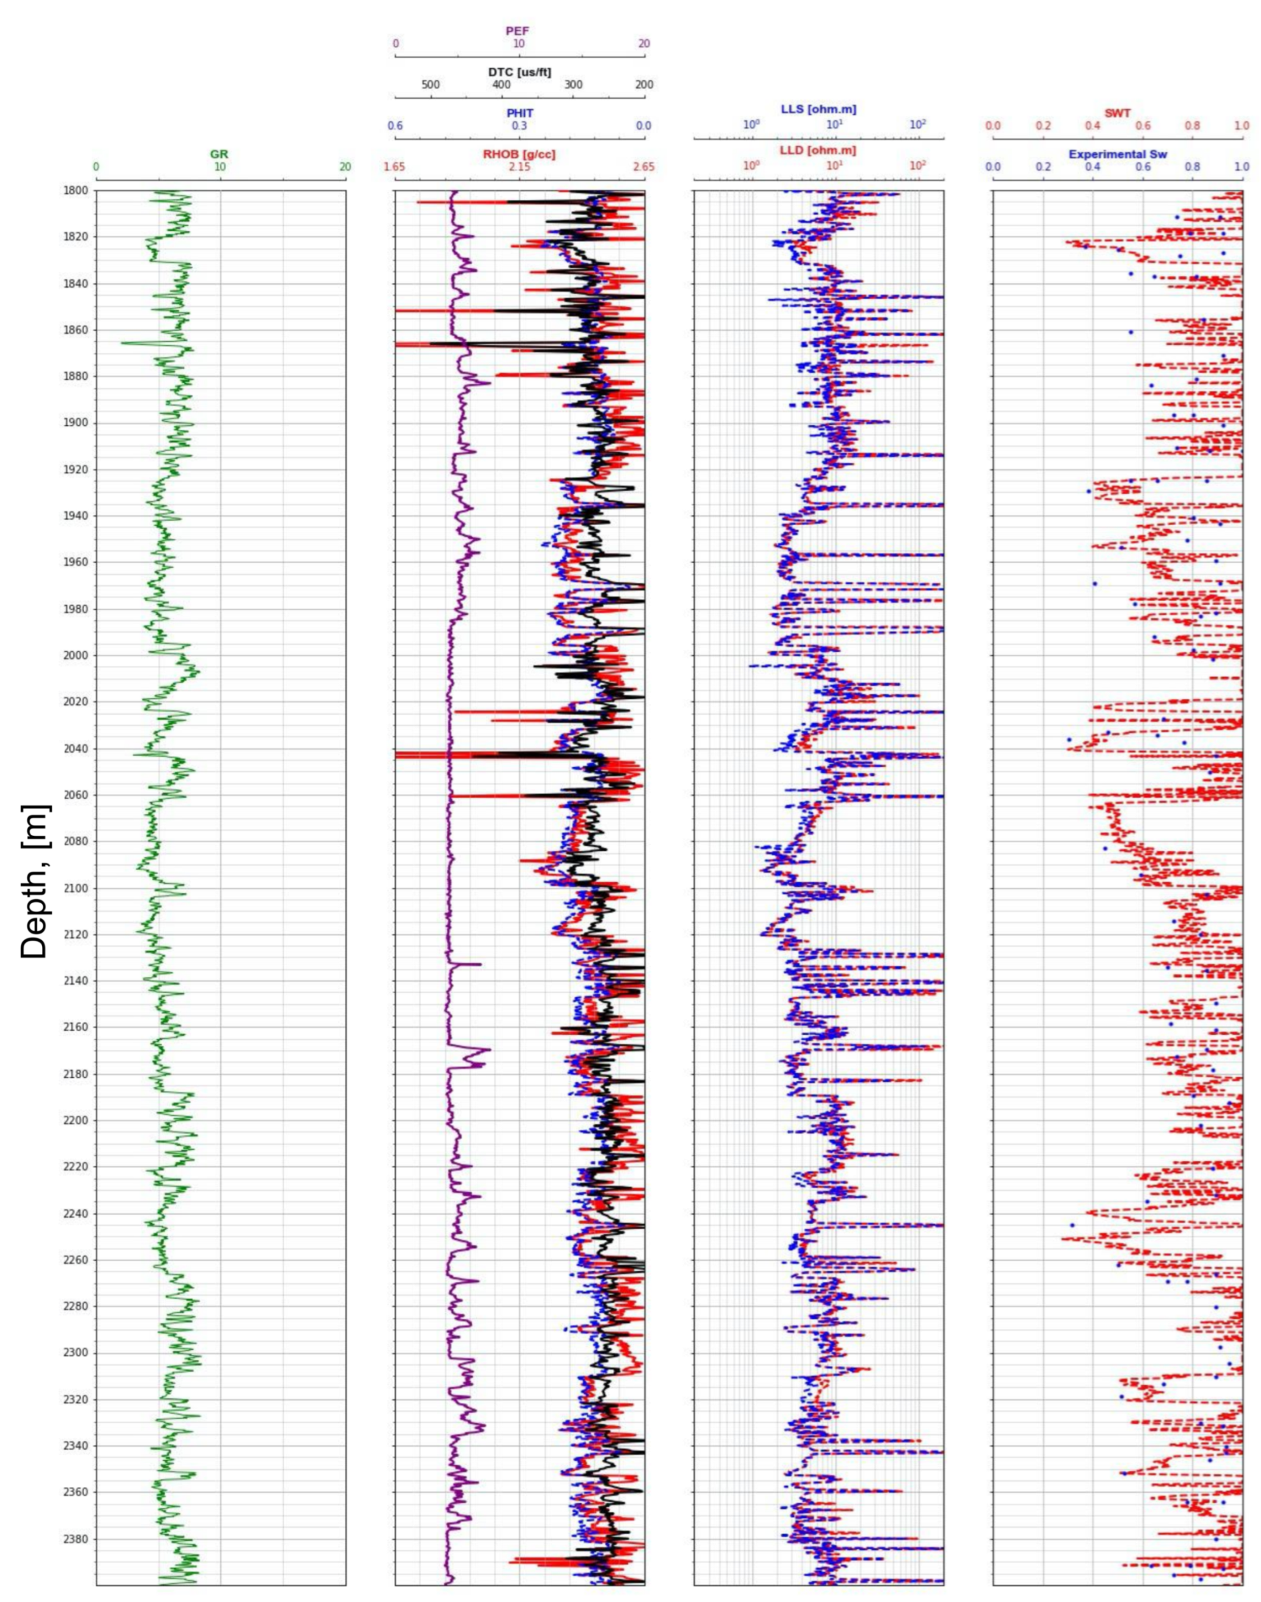Click the LLD [ohm.m] axis label
Viewport: 1261px width, 1602px height.
(818, 151)
